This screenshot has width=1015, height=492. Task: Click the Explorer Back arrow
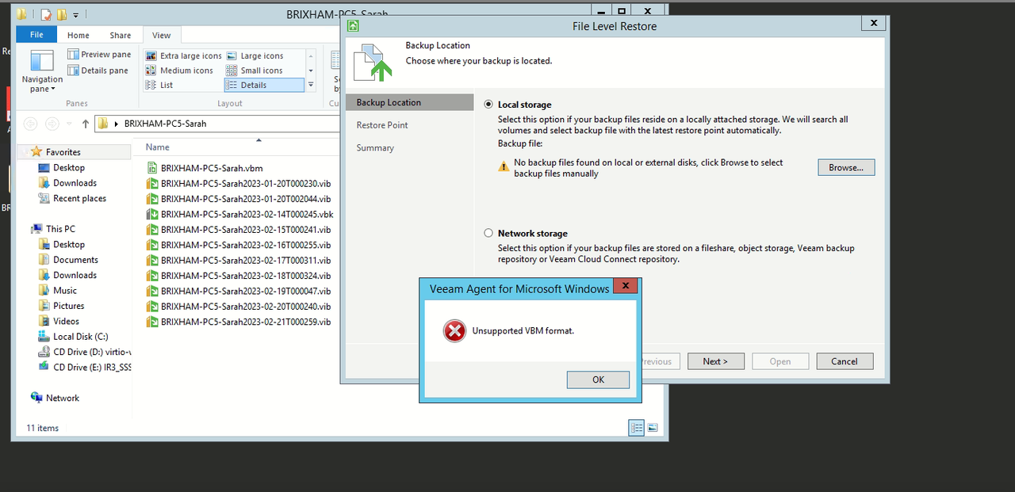coord(31,124)
